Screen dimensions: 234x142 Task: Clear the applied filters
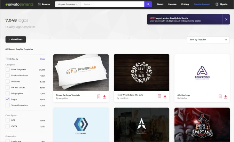pos(42,59)
